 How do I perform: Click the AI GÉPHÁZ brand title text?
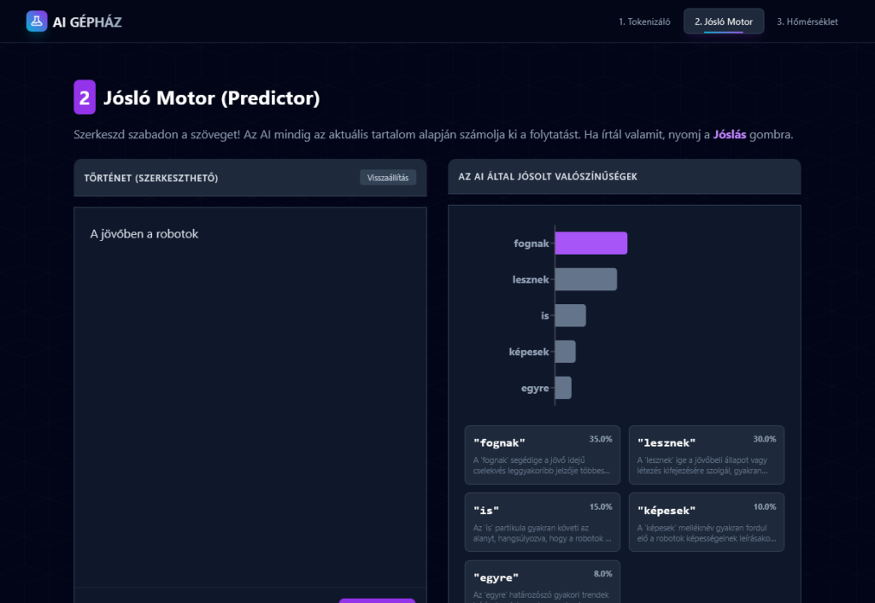(x=87, y=22)
